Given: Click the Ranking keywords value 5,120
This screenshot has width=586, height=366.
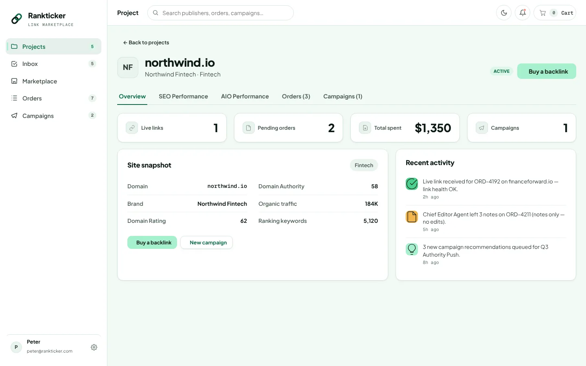Looking at the screenshot, I should click(371, 221).
